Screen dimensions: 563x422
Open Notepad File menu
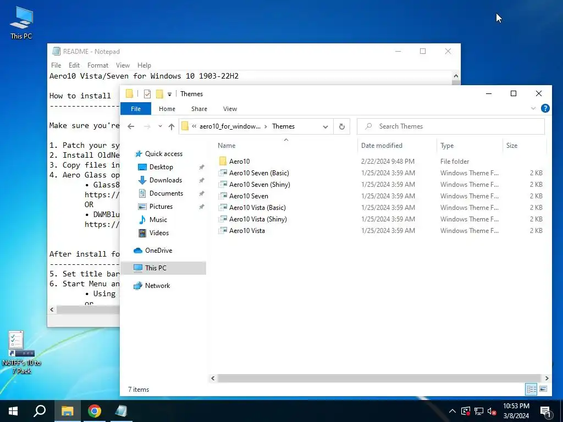56,65
